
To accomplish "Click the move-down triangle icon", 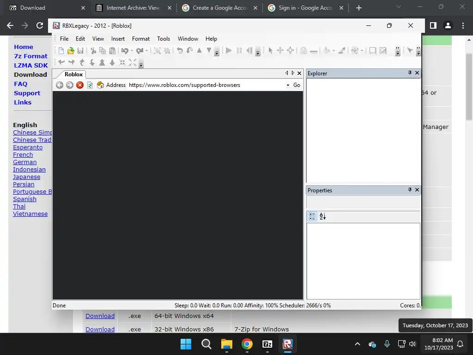I will tap(209, 50).
